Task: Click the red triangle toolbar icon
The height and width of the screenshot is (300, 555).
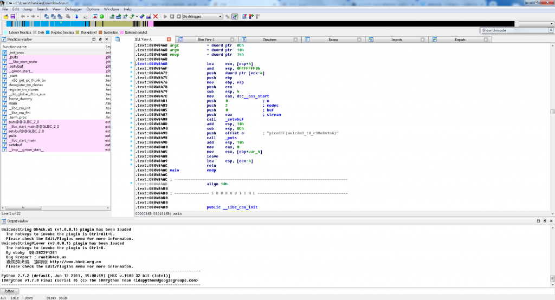Action: click(95, 17)
